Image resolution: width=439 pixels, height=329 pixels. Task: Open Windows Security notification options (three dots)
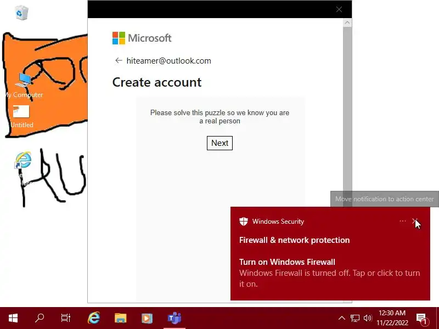pyautogui.click(x=403, y=221)
